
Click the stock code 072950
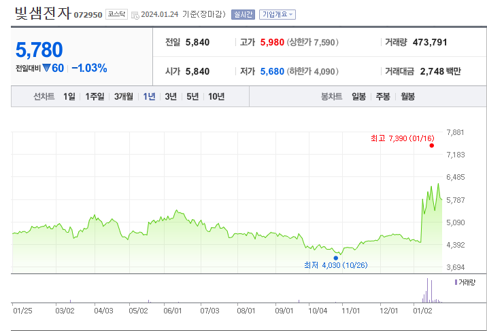pos(88,15)
